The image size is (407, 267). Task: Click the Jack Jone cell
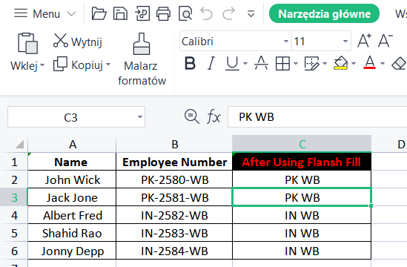click(x=72, y=197)
